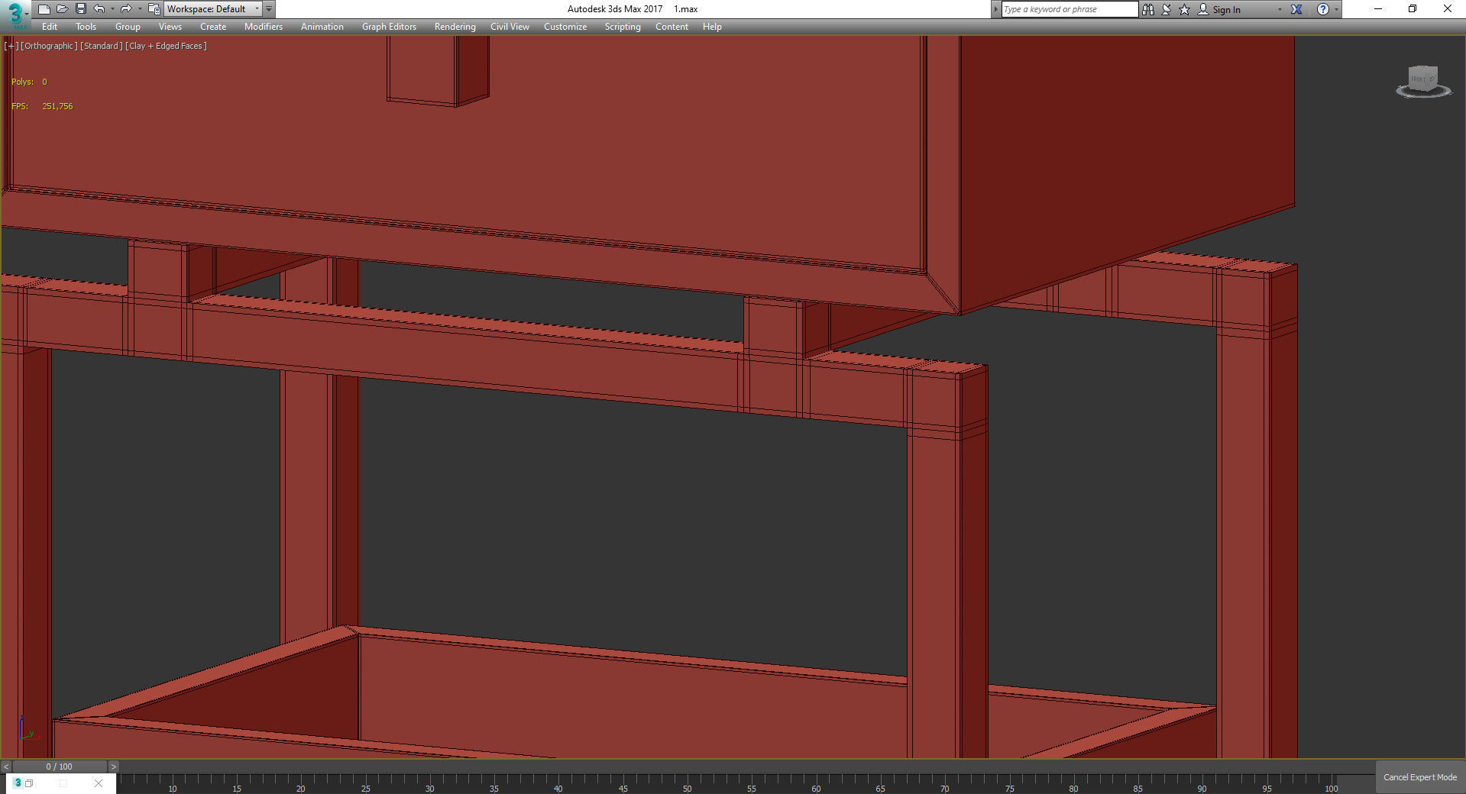Expand the Quick Access Toolbar customize arrow
This screenshot has width=1466, height=794.
coord(269,9)
